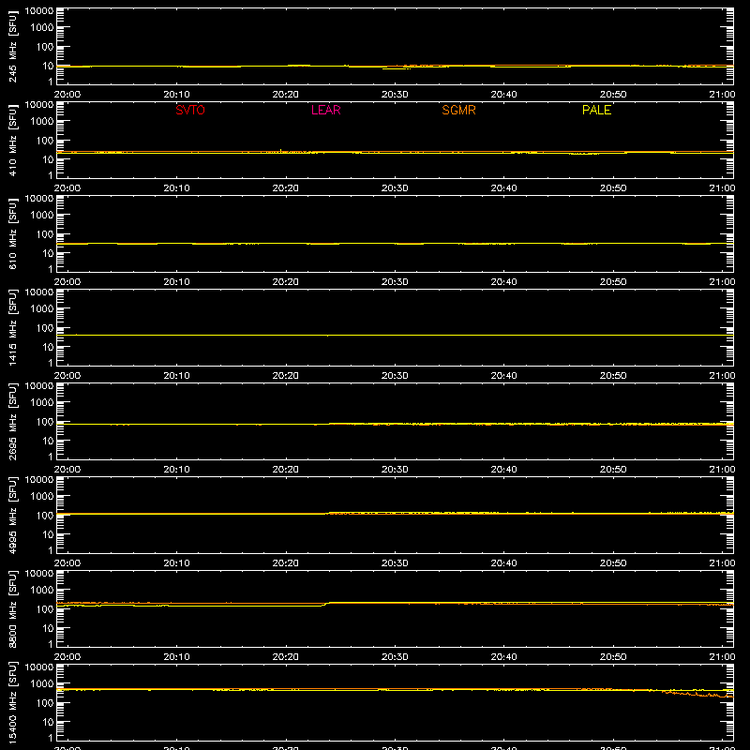Click the 20:00 time label under 245 MHz plot
The image size is (750, 750).
67,95
